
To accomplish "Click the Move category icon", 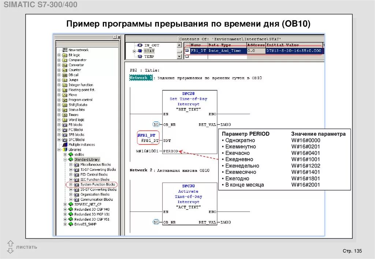I will 64,95.
